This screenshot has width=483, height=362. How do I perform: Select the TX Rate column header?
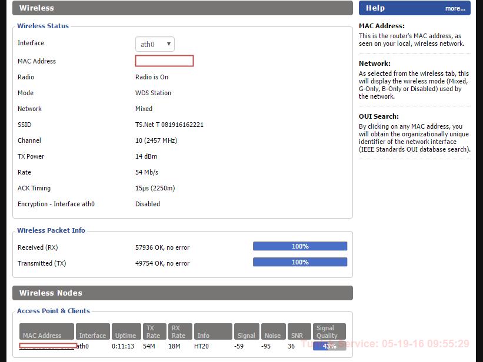[x=154, y=331]
